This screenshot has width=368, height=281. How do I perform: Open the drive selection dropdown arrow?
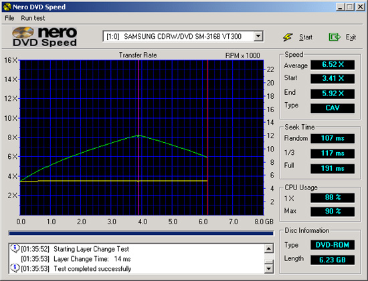click(258, 36)
